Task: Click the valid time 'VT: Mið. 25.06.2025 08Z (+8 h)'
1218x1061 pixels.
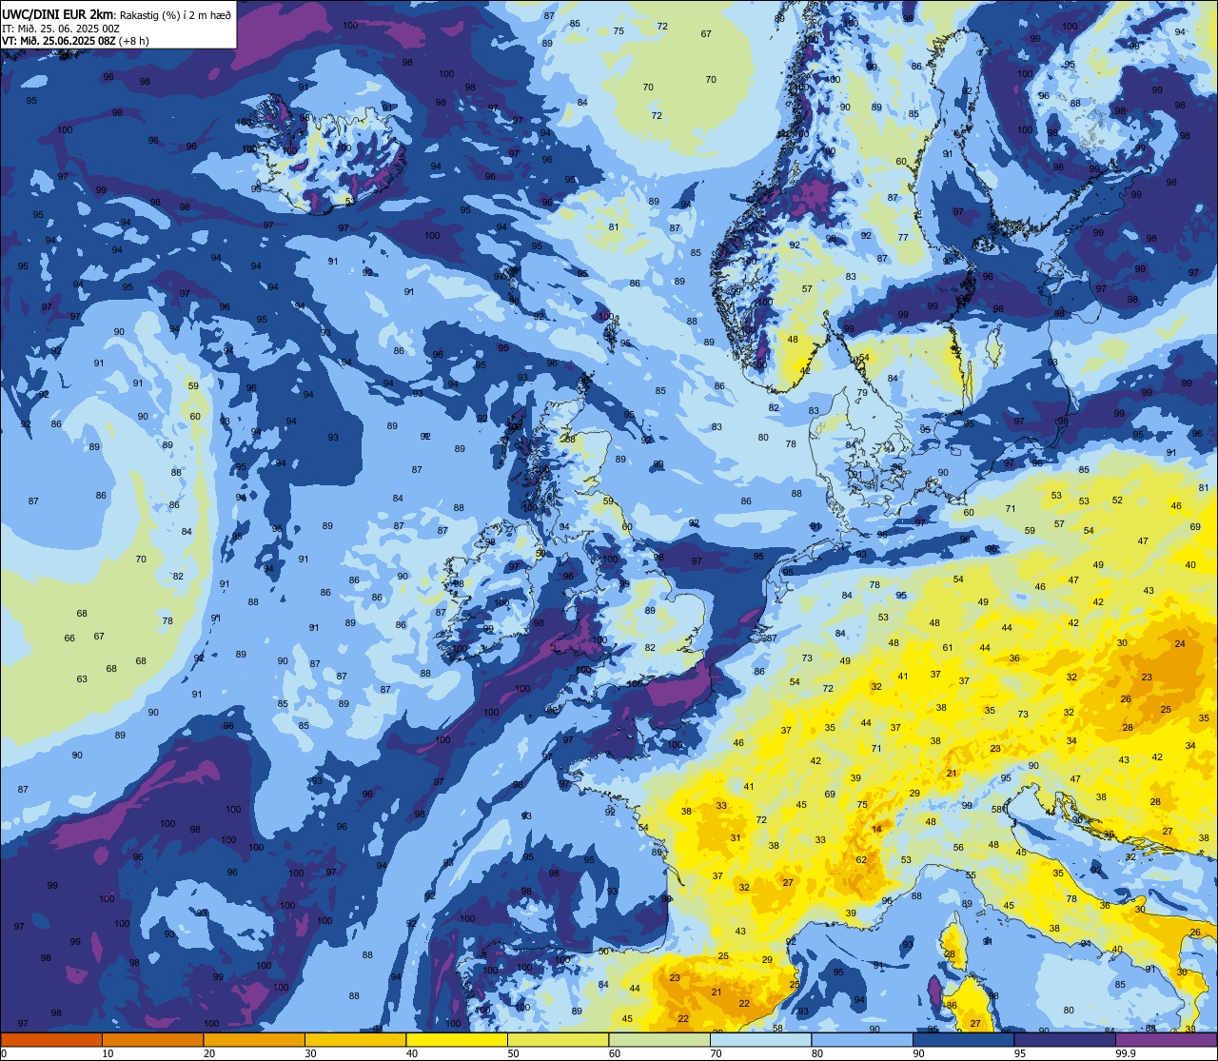Action: coord(75,40)
